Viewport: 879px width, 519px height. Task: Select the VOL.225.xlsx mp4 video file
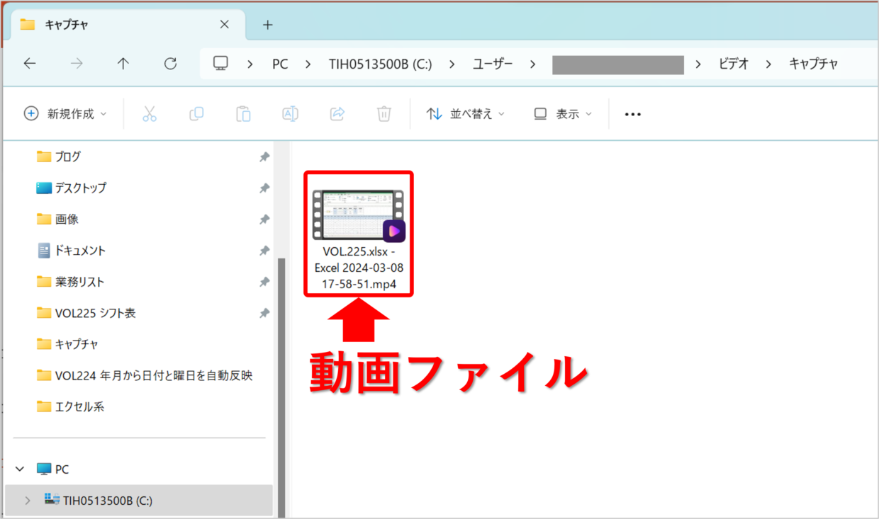coord(359,234)
